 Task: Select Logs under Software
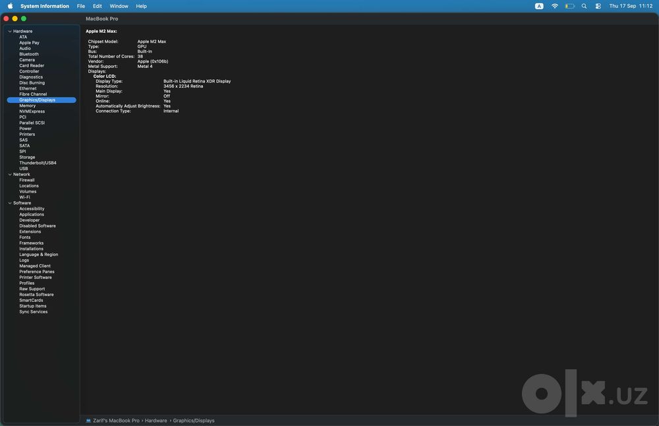coord(24,260)
